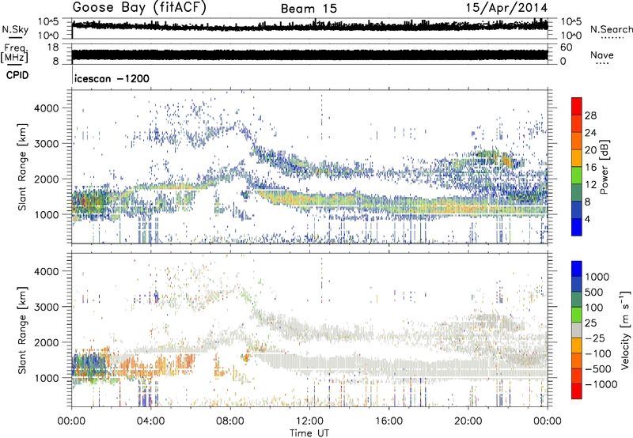The width and height of the screenshot is (633, 438).
Task: Click the '4000' tick of the power panel
Action: point(47,108)
